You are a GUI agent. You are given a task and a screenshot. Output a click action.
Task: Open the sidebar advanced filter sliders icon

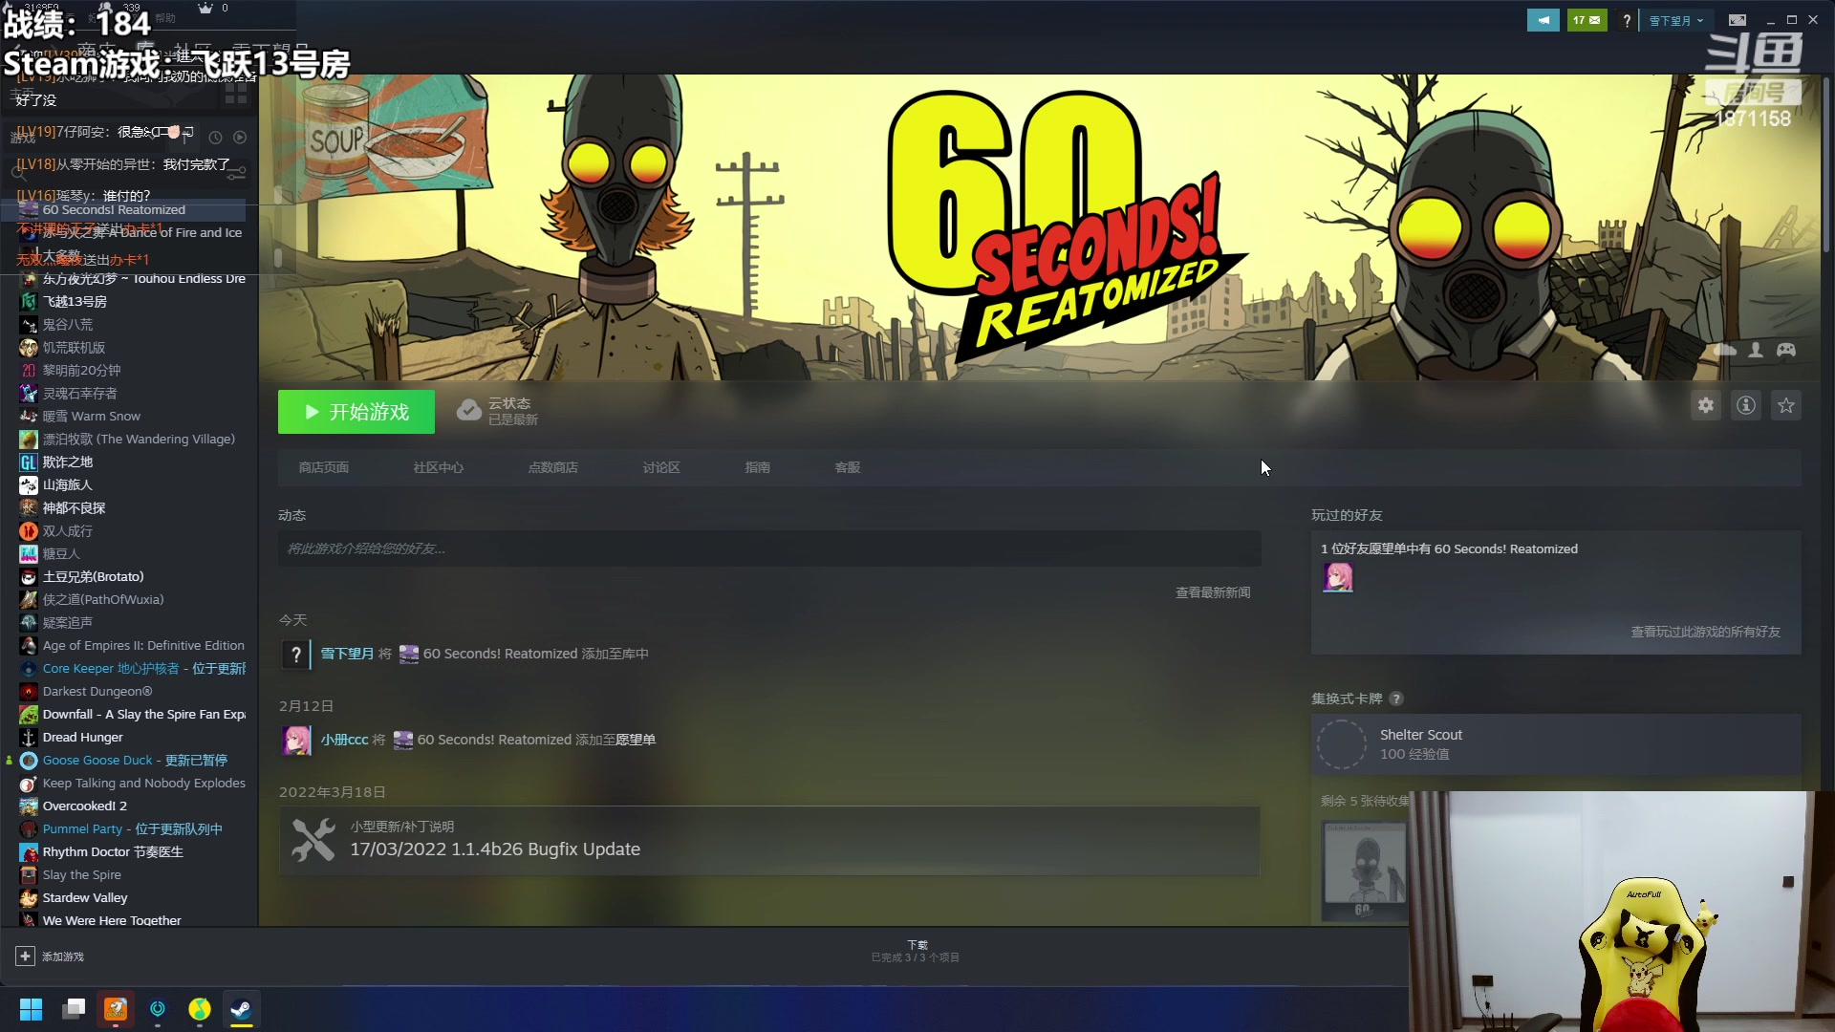coord(237,173)
